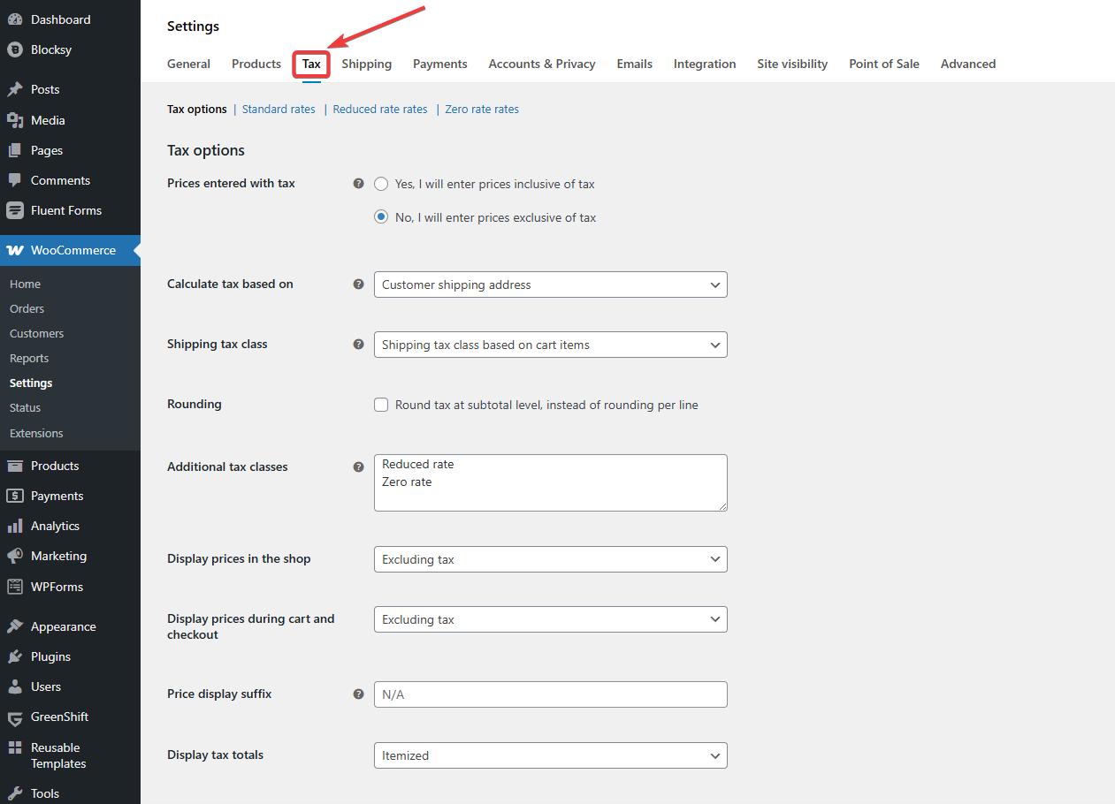Open WooCommerce Customers submenu item
Screen dimensions: 1115x804
(36, 333)
